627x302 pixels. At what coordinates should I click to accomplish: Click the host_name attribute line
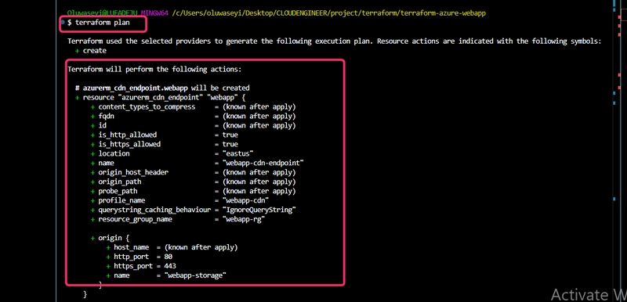pyautogui.click(x=172, y=247)
